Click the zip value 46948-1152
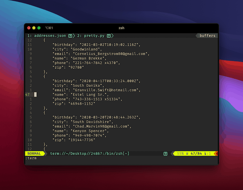Screen dimensions: 243x190 click(x=82, y=104)
